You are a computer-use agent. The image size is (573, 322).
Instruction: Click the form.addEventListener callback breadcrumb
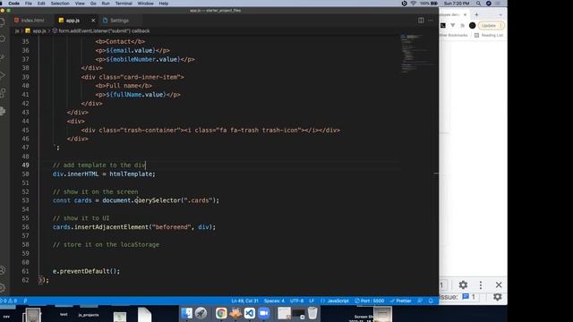pyautogui.click(x=101, y=31)
